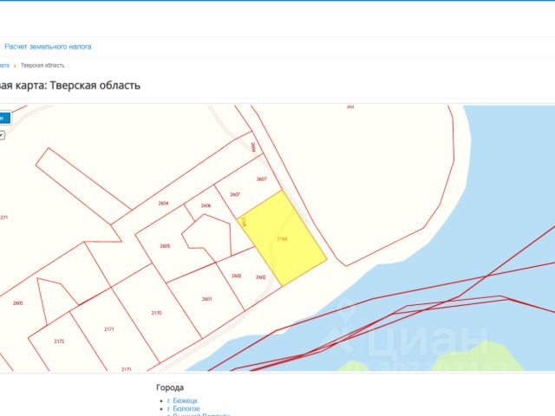Image resolution: width=555 pixels, height=416 pixels.
Task: Open the Расчет земельного налога link
Action: pyautogui.click(x=48, y=46)
